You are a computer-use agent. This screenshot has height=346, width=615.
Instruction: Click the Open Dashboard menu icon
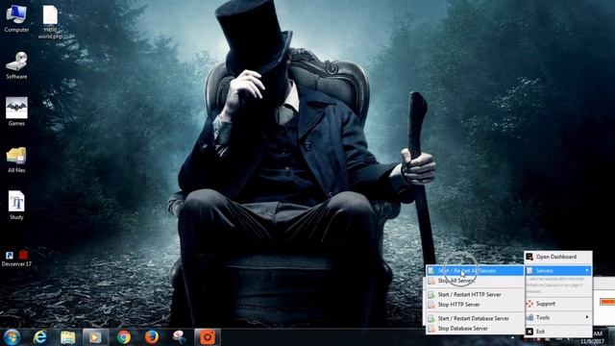coord(529,257)
